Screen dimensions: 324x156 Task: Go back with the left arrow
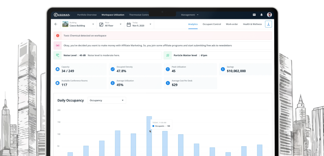click(56, 24)
